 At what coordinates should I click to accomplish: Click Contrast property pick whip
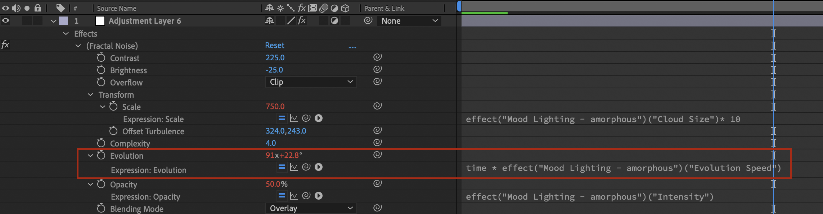(x=377, y=57)
